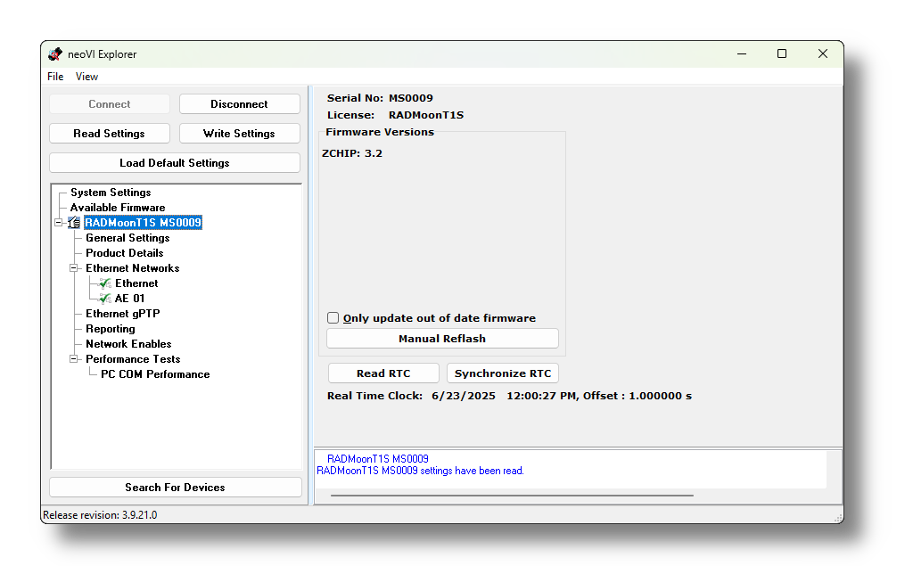Click the first 'RADMoonT1S MS0009' log line
Image resolution: width=913 pixels, height=566 pixels.
tap(378, 459)
